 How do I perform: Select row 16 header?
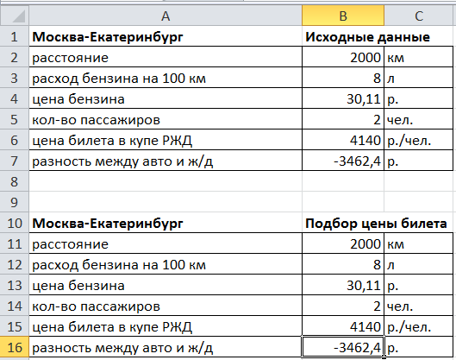coord(15,347)
